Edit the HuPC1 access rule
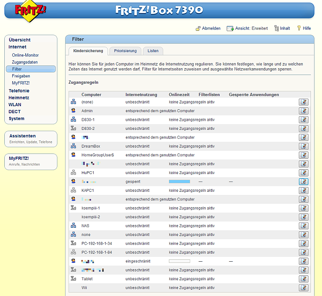The height and width of the screenshot is (296, 322). point(303,173)
